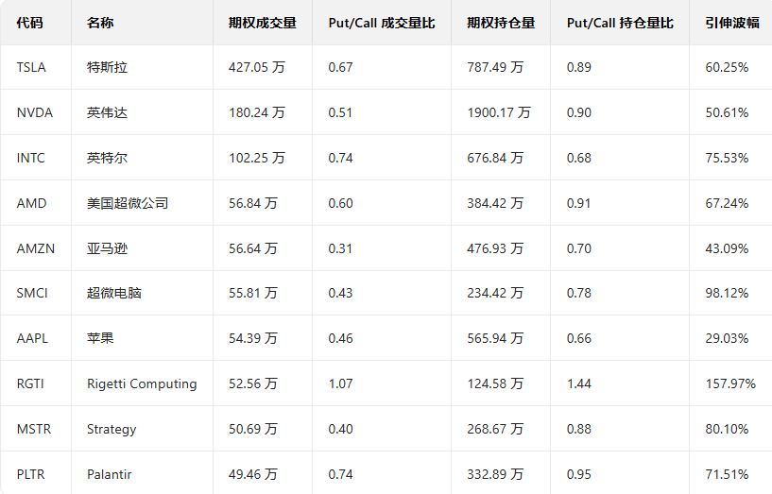Screen dimensions: 772x494
Task: Select the Palantir stock name
Action: click(109, 474)
